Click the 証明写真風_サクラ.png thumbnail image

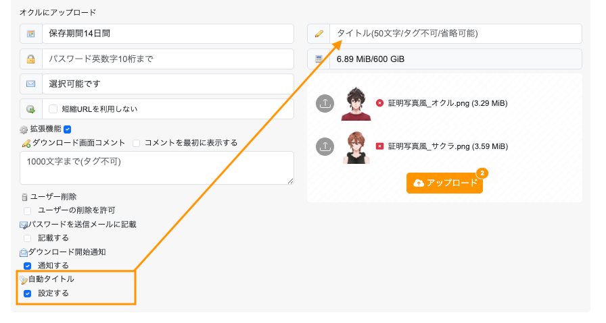click(x=356, y=147)
